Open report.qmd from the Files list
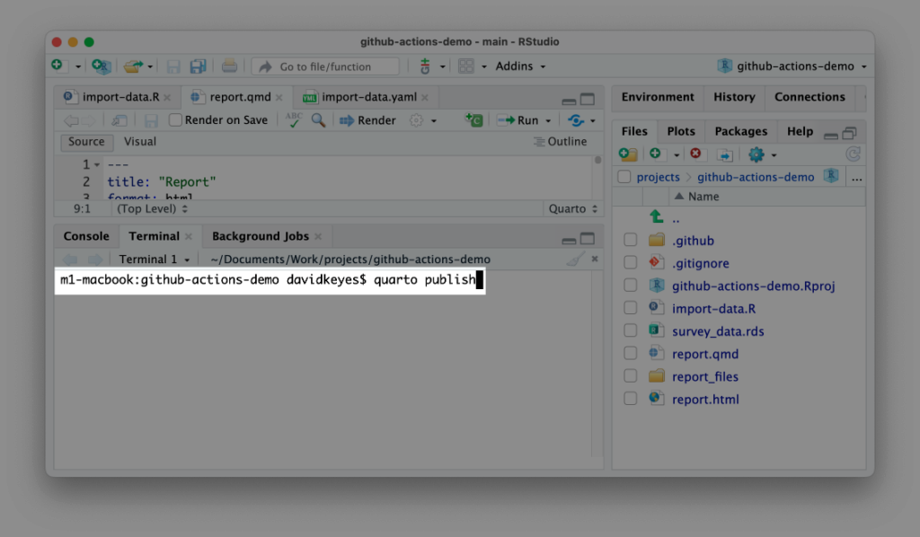Image resolution: width=920 pixels, height=537 pixels. [x=704, y=354]
